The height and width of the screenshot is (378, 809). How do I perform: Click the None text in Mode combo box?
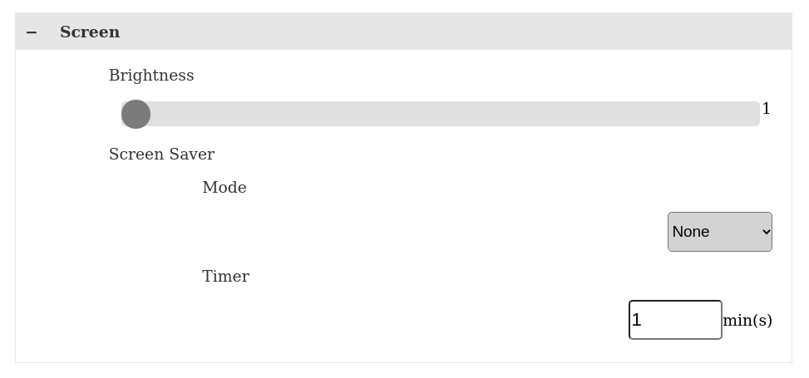(x=691, y=232)
